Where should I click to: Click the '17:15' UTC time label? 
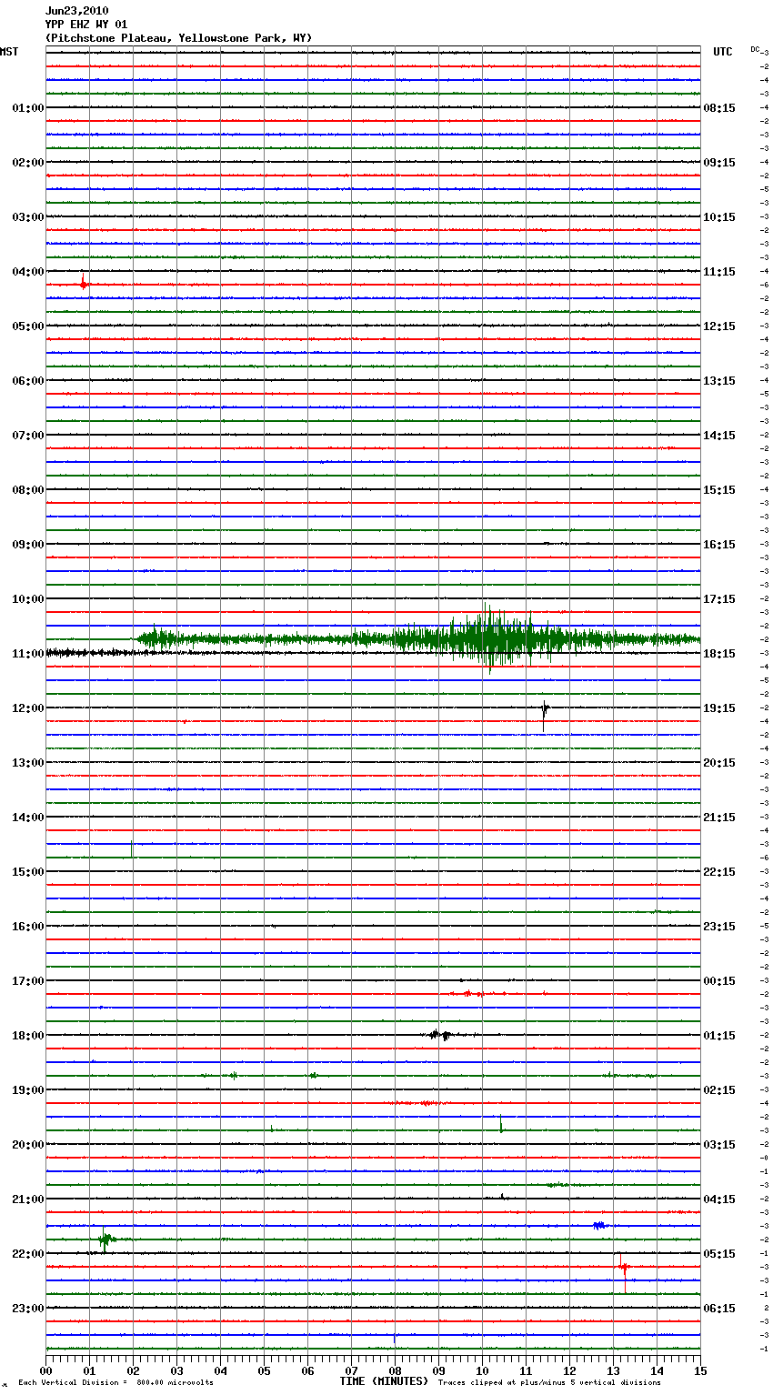tap(719, 599)
